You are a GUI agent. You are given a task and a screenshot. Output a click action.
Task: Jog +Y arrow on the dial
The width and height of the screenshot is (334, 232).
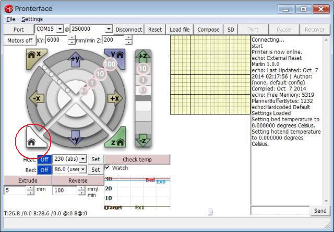[75, 59]
